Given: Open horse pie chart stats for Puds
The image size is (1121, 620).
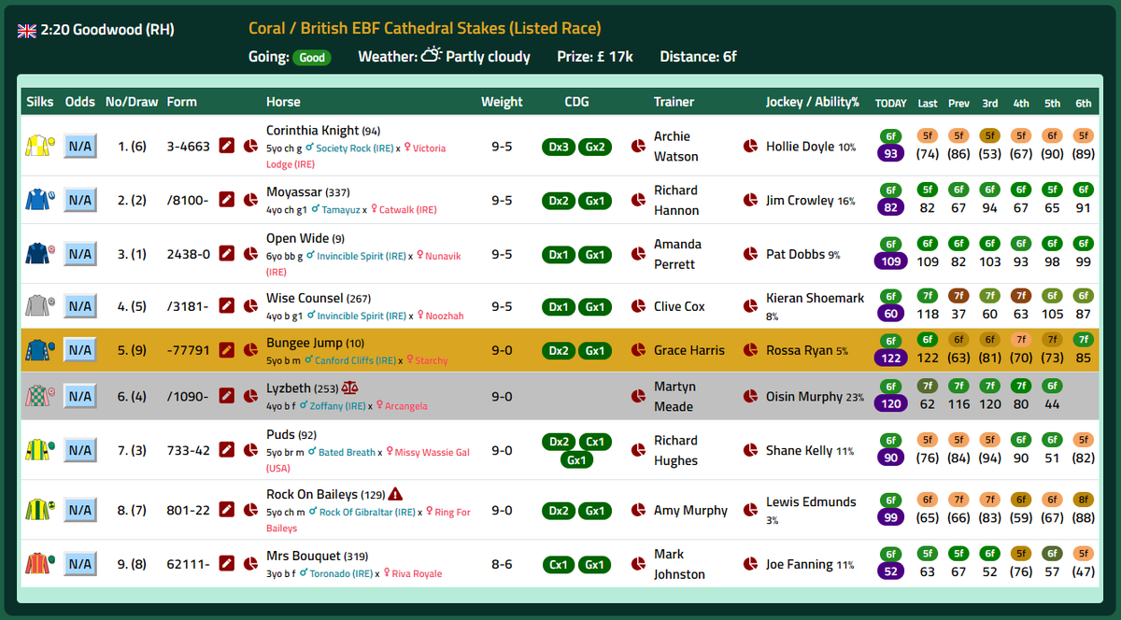Looking at the screenshot, I should (250, 450).
